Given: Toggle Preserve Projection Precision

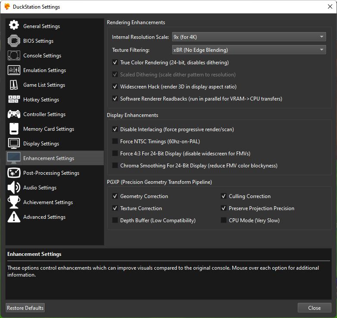Looking at the screenshot, I should point(224,208).
